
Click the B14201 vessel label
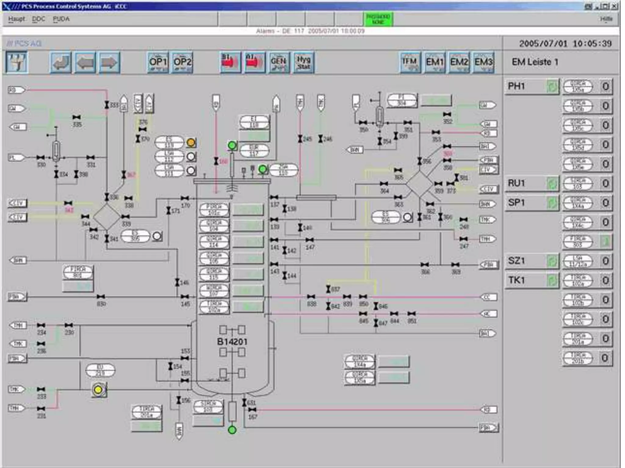pyautogui.click(x=232, y=342)
